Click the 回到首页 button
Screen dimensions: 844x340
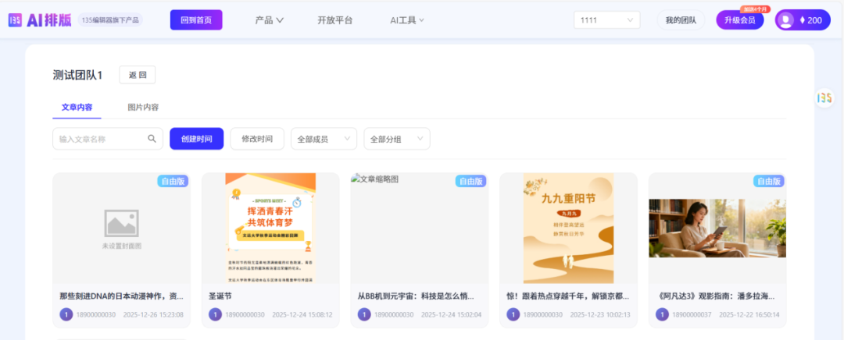pos(196,20)
